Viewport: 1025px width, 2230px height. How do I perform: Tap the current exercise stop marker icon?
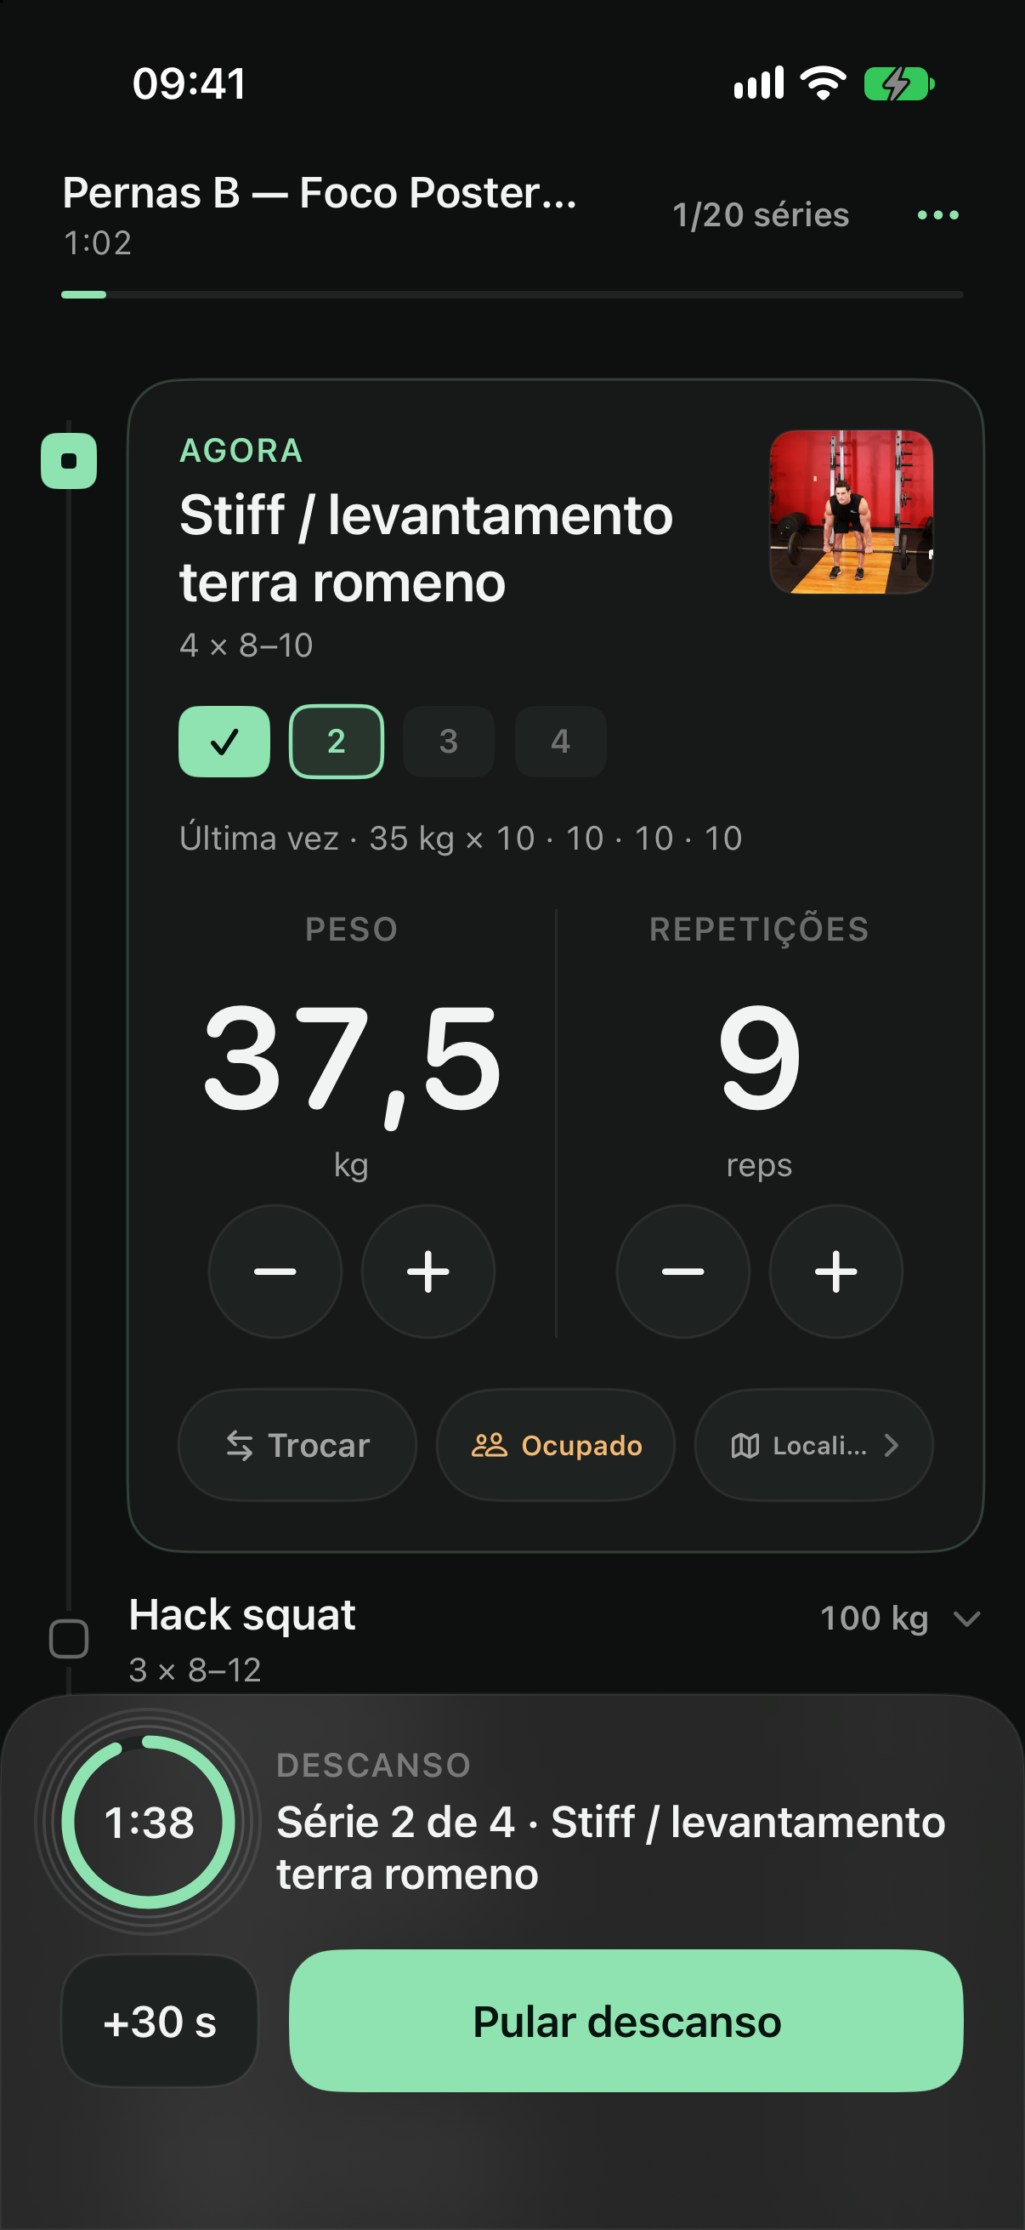point(69,461)
